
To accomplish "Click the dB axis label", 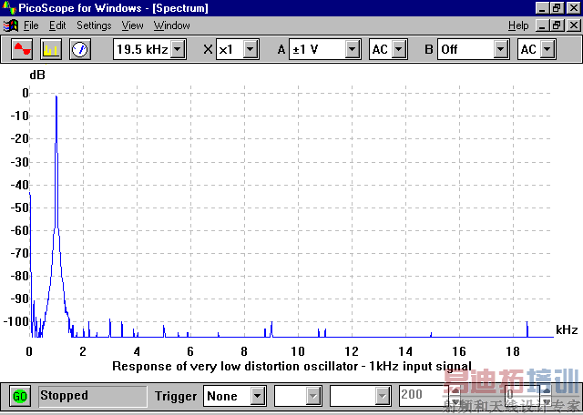I will (x=37, y=75).
